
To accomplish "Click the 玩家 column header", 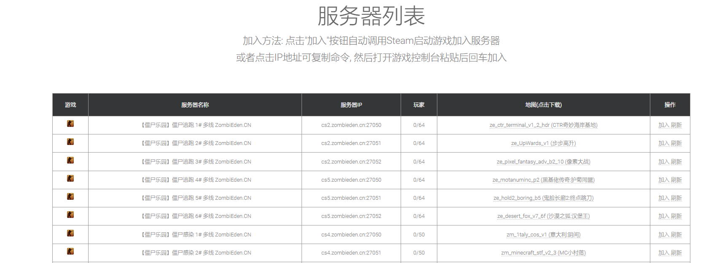I will 419,105.
